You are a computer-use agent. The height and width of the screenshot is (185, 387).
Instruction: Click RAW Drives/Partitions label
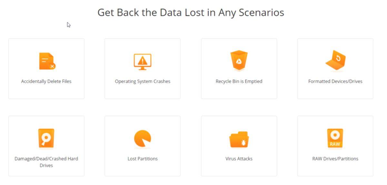[x=335, y=159]
